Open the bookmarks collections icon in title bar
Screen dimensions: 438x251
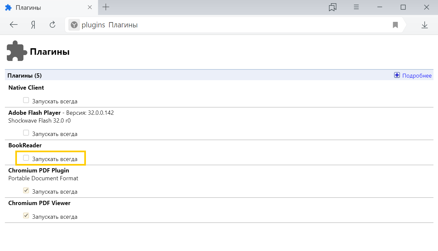coord(333,7)
